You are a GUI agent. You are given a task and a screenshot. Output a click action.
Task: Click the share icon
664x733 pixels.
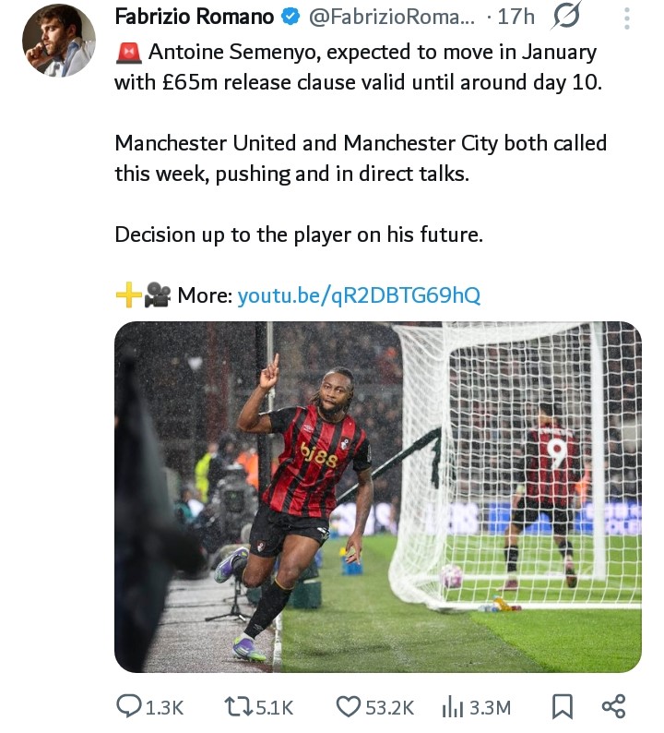coord(614,706)
